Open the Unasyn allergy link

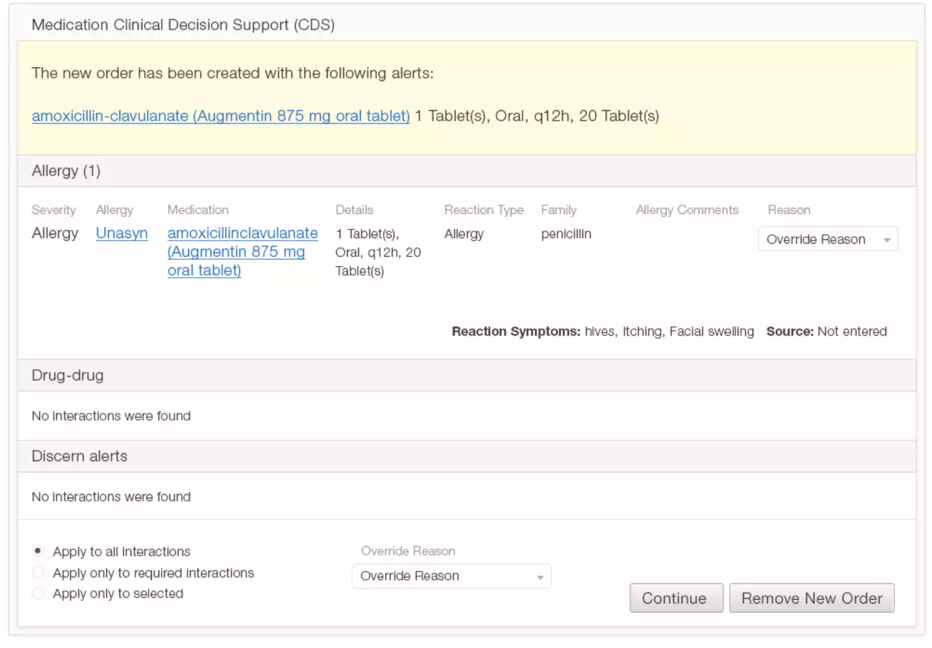pyautogui.click(x=121, y=233)
